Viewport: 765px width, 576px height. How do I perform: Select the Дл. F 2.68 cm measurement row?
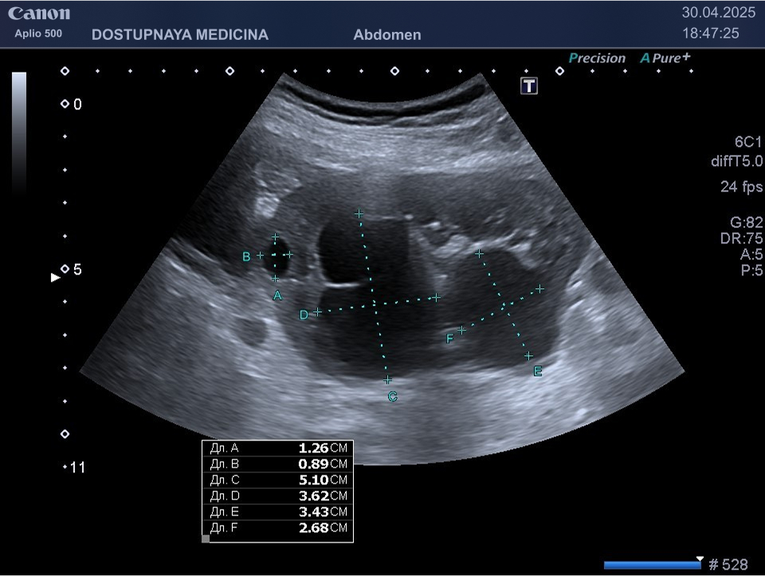point(277,528)
